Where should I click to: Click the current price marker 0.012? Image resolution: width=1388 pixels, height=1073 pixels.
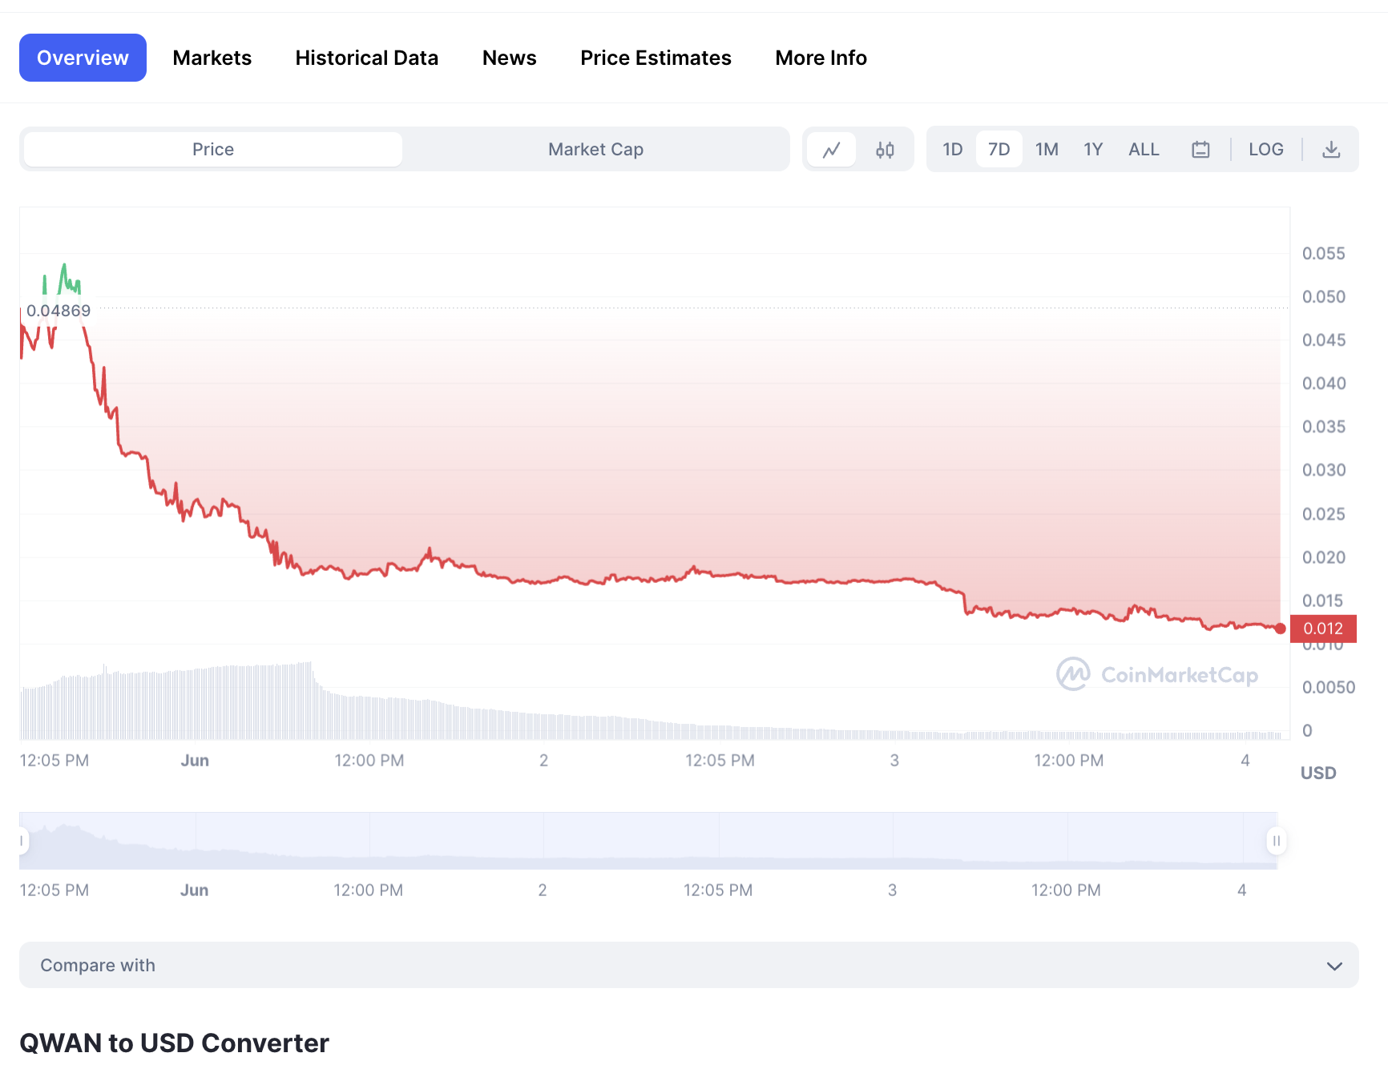pos(1324,629)
